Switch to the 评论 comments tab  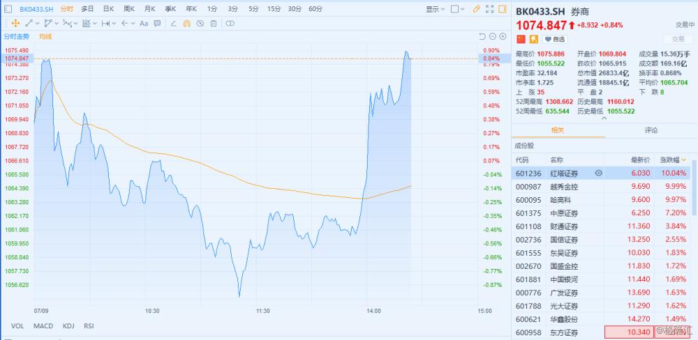651,130
